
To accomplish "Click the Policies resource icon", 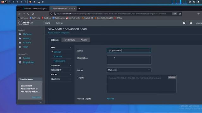I will [20, 58].
